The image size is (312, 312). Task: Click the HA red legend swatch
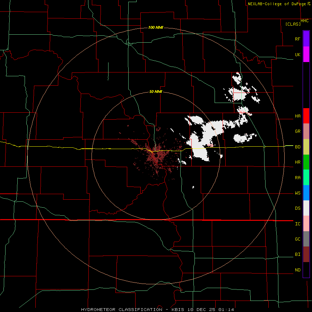point(306,116)
